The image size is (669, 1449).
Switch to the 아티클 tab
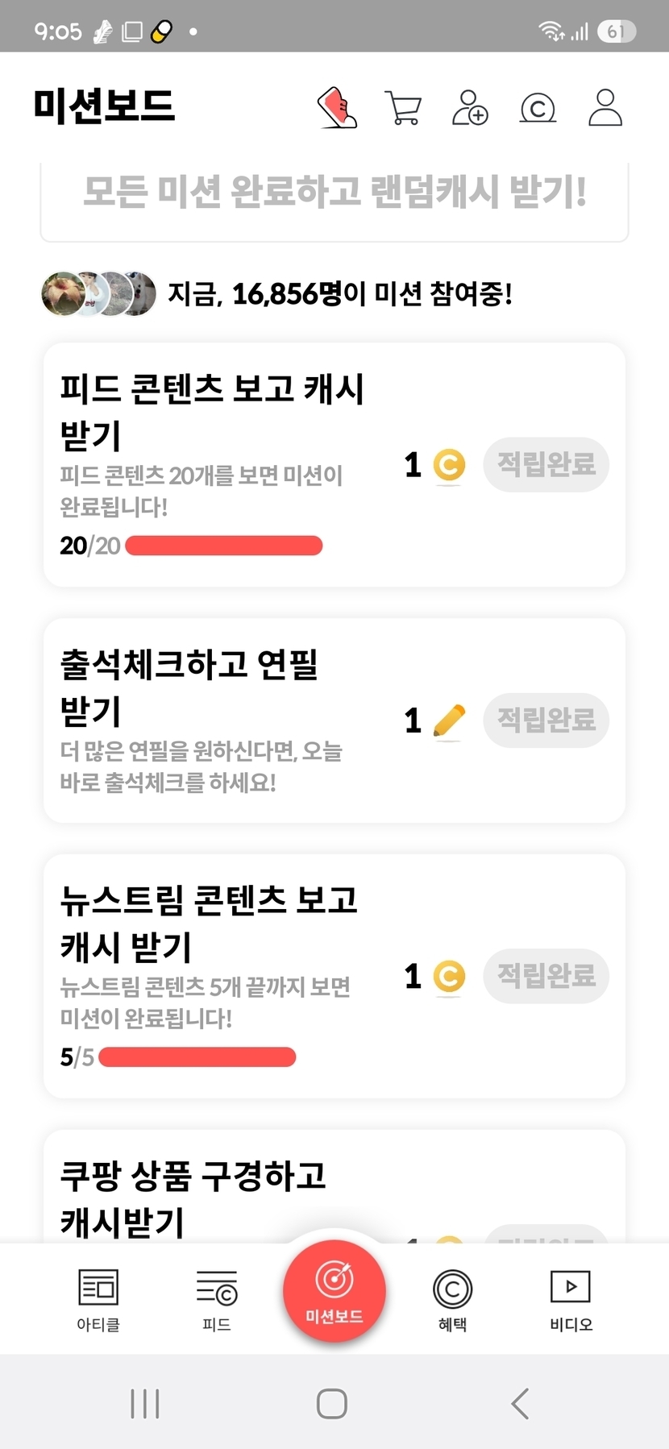tap(98, 1299)
